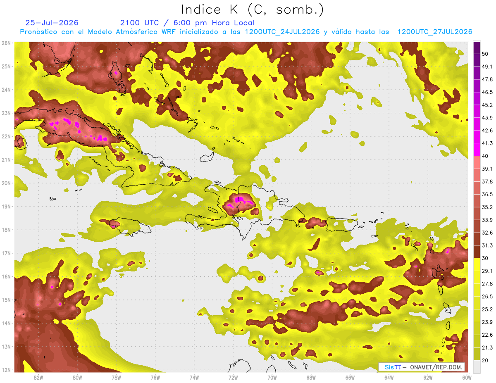
Task: Click the colorbar value '46.5'
Action: coord(487,92)
